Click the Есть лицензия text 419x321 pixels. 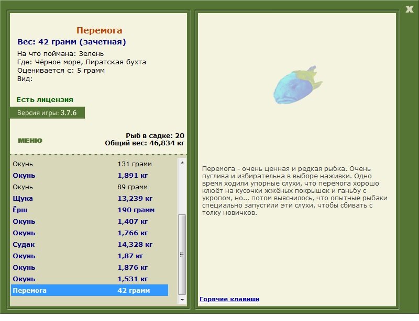(45, 99)
